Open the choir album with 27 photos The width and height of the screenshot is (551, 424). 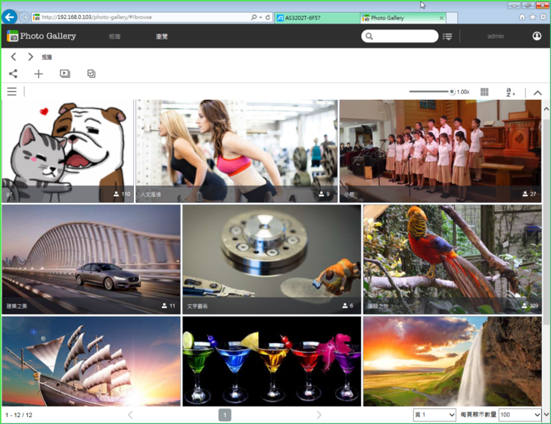click(440, 151)
